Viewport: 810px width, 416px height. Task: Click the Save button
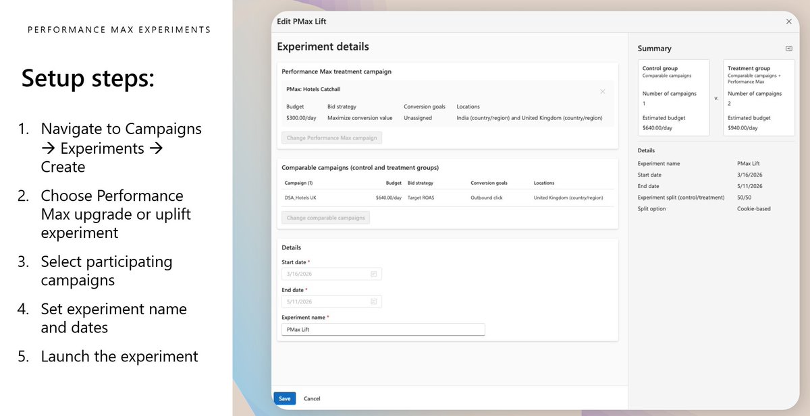pos(284,398)
